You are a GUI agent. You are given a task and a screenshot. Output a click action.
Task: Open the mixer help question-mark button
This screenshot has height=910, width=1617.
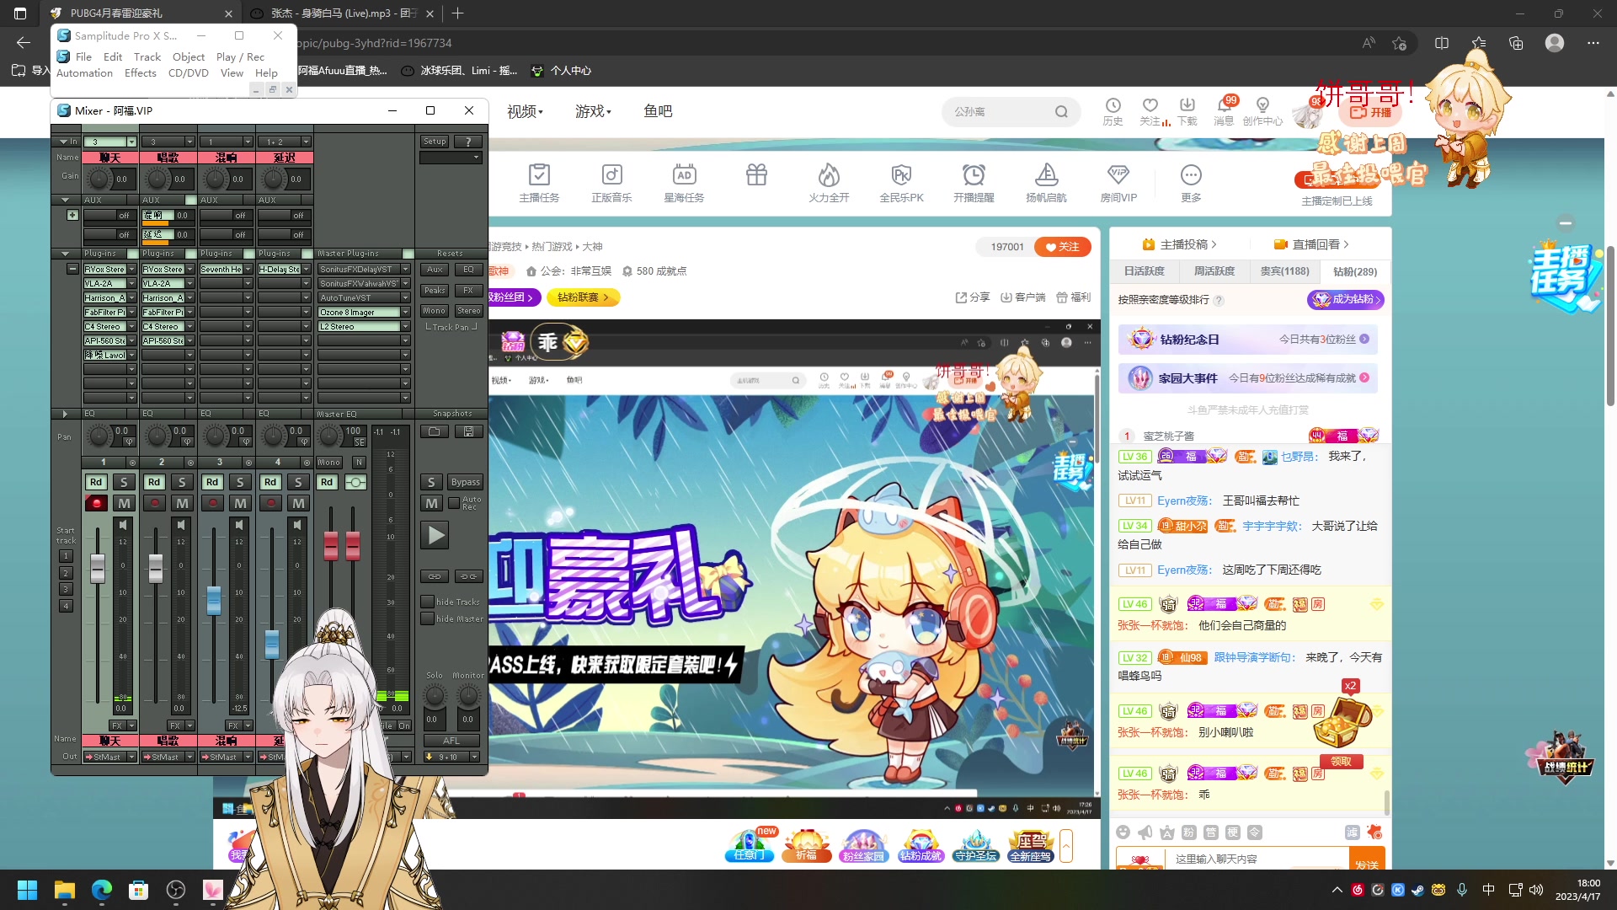pyautogui.click(x=468, y=142)
